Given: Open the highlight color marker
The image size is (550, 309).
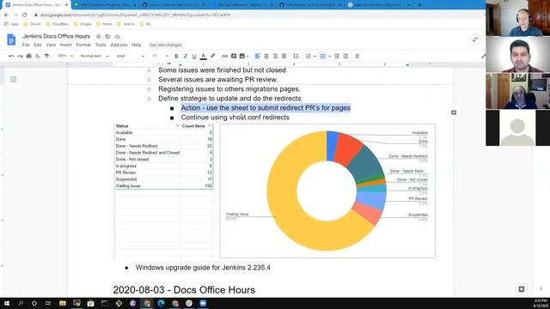Looking at the screenshot, I should point(212,56).
